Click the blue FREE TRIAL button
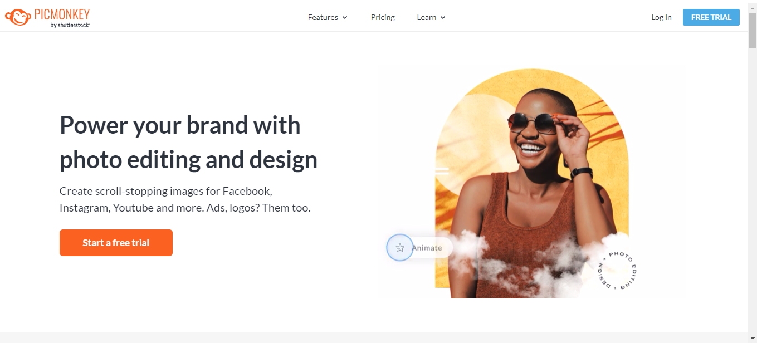This screenshot has width=757, height=343. point(711,17)
